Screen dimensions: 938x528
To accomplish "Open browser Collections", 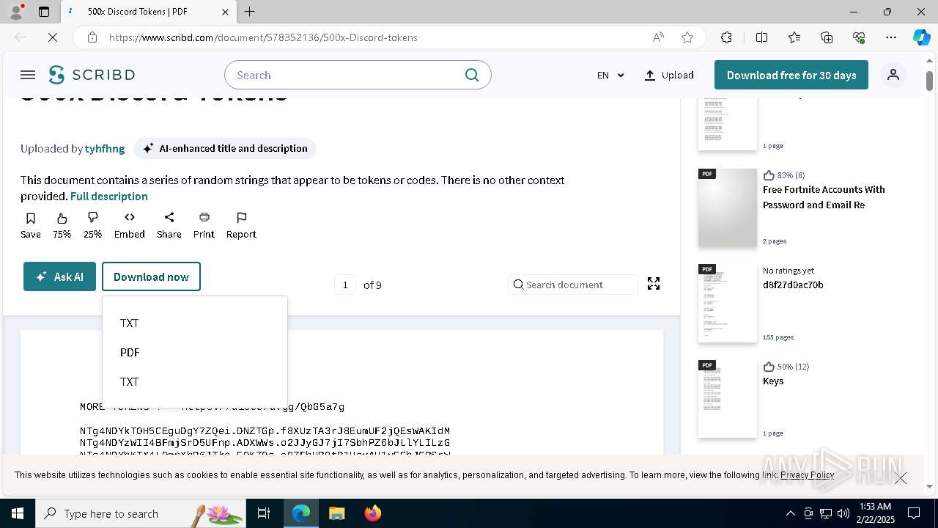I will [x=827, y=37].
